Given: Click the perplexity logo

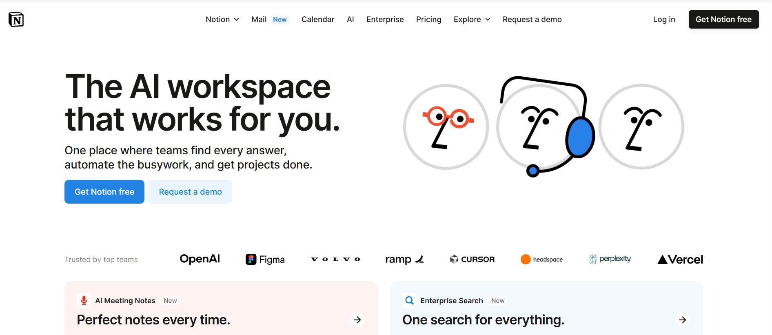Looking at the screenshot, I should coord(610,259).
